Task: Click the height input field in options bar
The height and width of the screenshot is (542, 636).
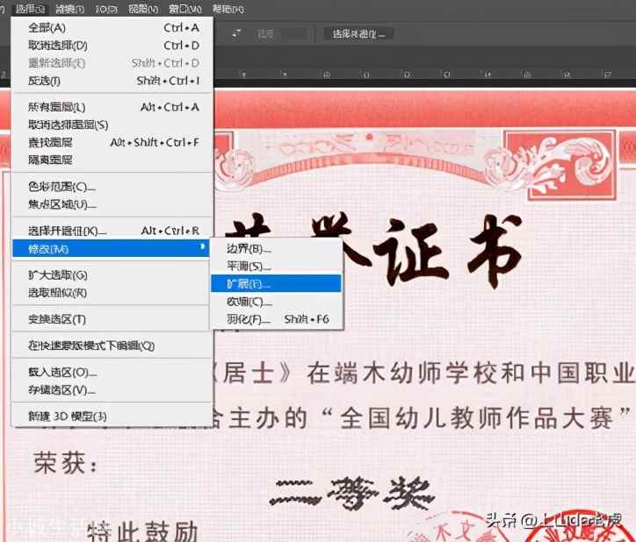Action: (x=295, y=33)
